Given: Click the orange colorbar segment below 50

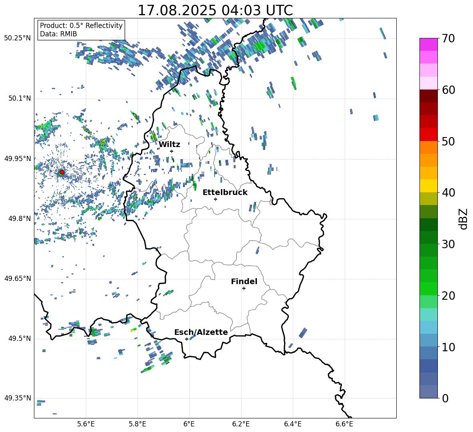Looking at the screenshot, I should (428, 147).
